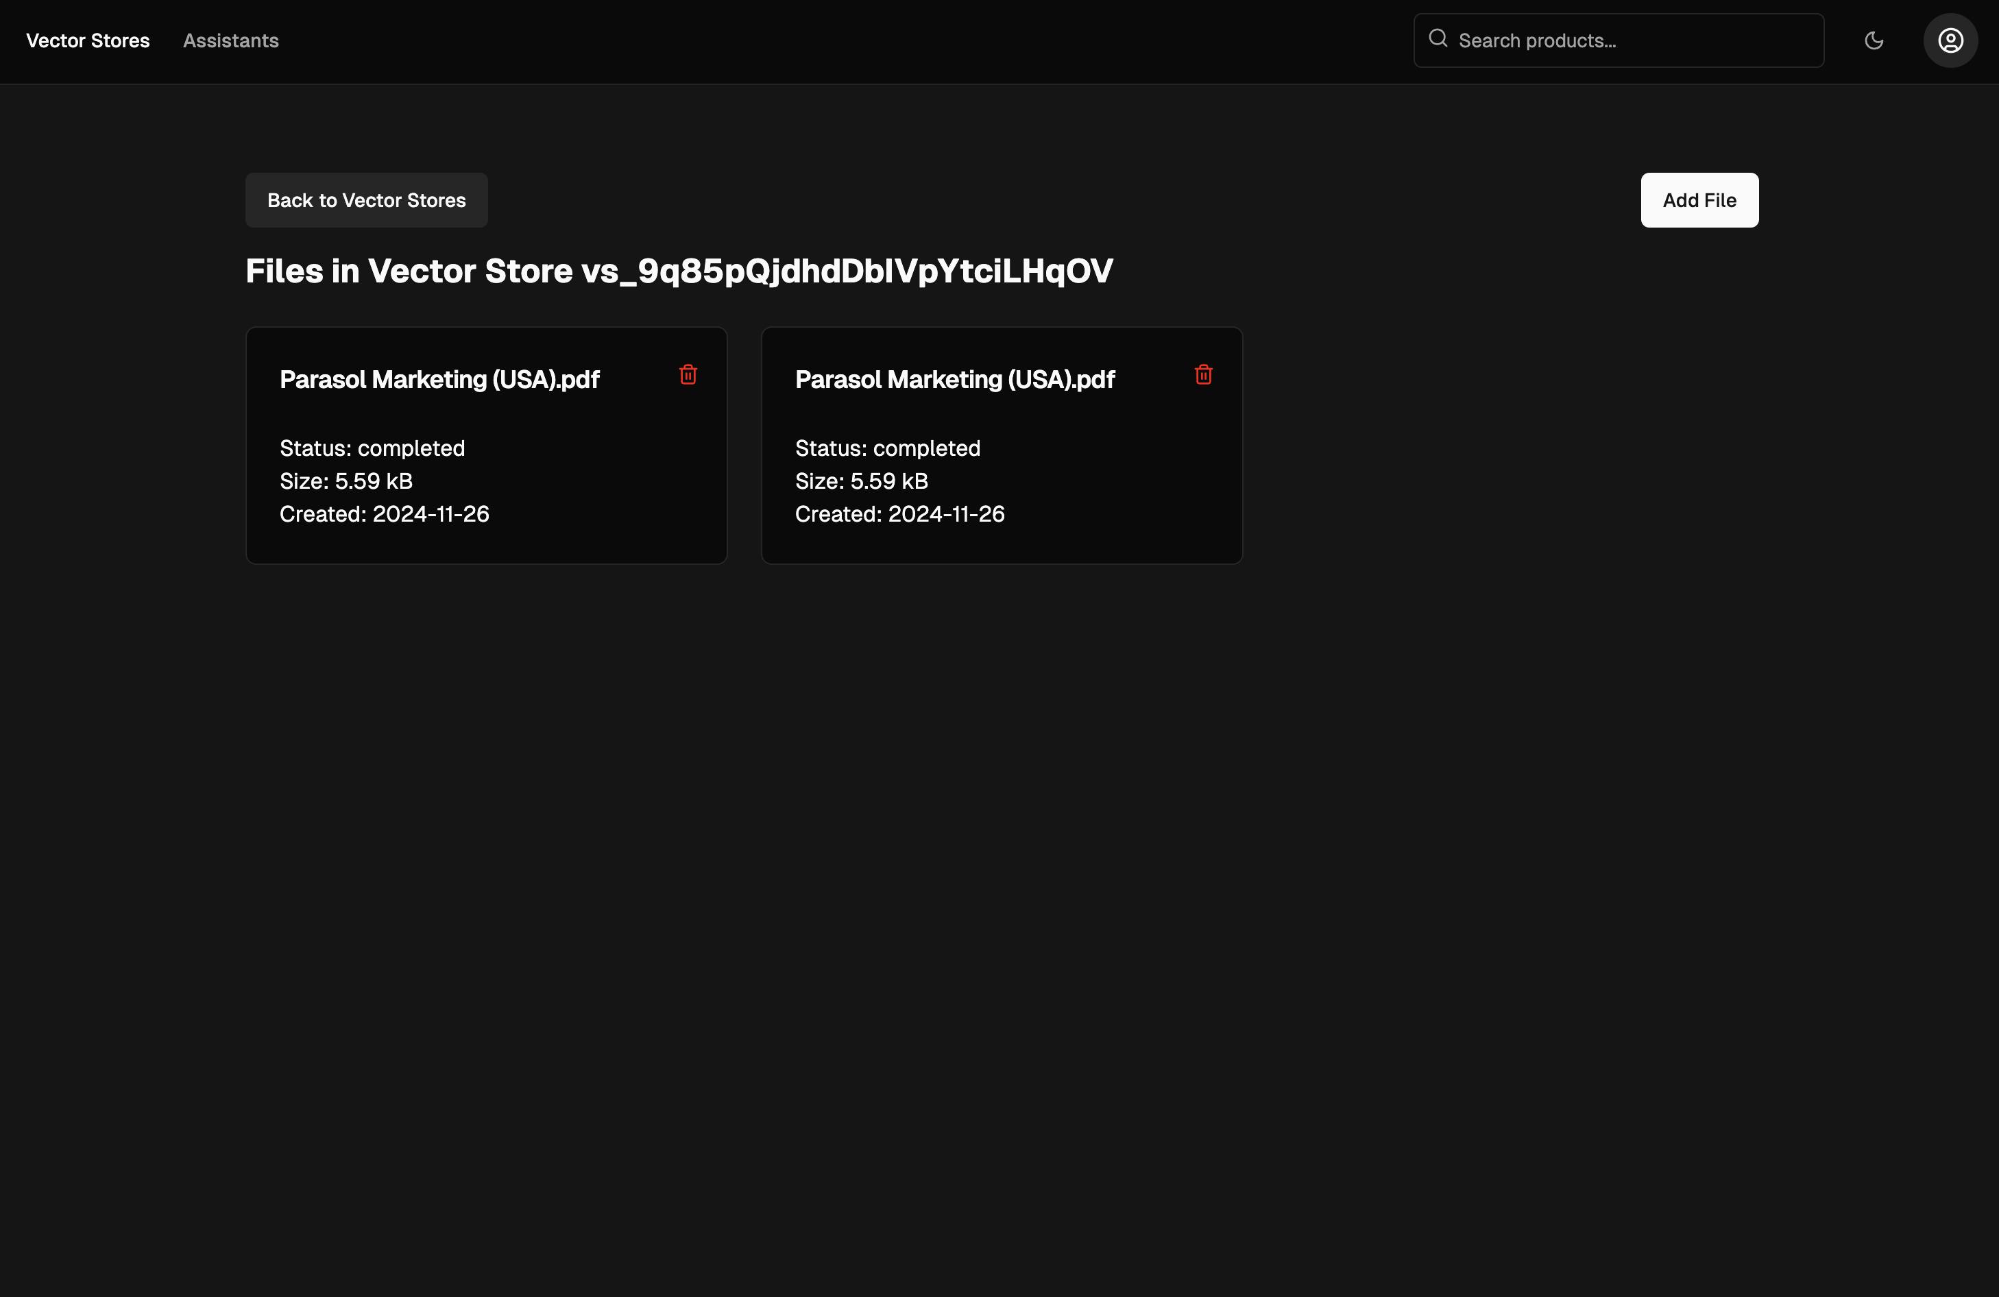This screenshot has height=1297, width=1999.
Task: Click the right Parasol Marketing (USA).pdf title
Action: click(x=954, y=379)
